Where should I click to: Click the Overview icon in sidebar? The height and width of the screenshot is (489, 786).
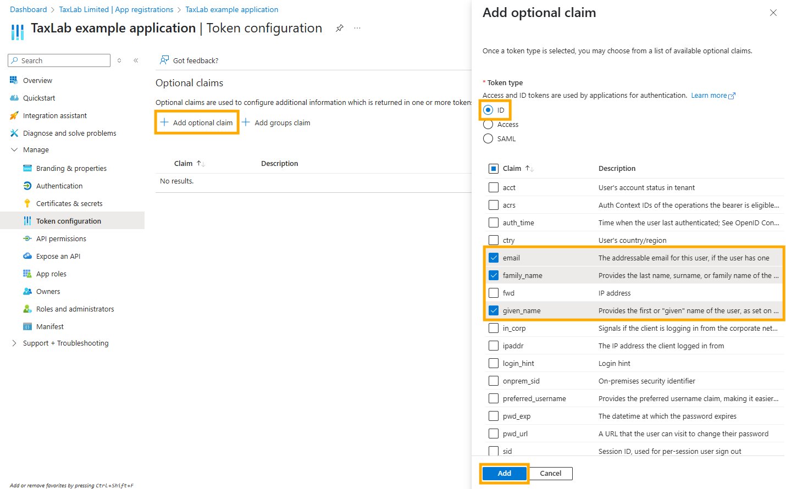pyautogui.click(x=14, y=80)
